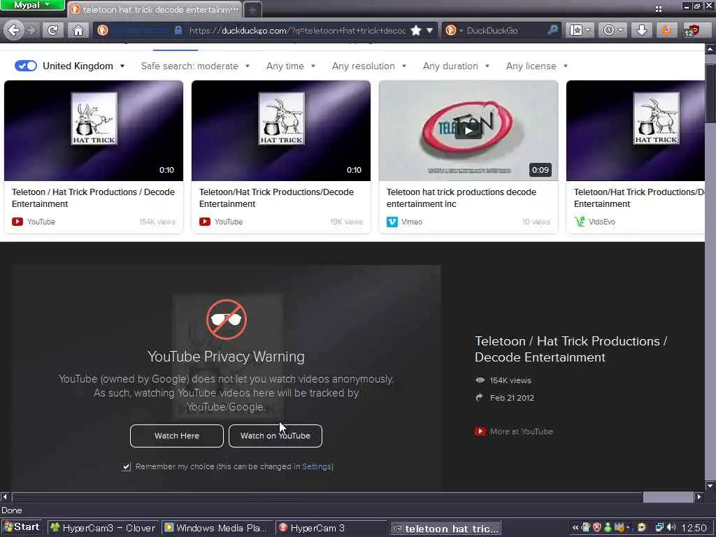Open the search engine selector dropdown

click(x=453, y=30)
